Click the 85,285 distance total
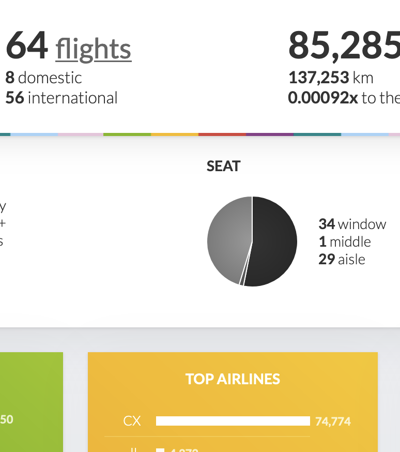 pyautogui.click(x=344, y=47)
